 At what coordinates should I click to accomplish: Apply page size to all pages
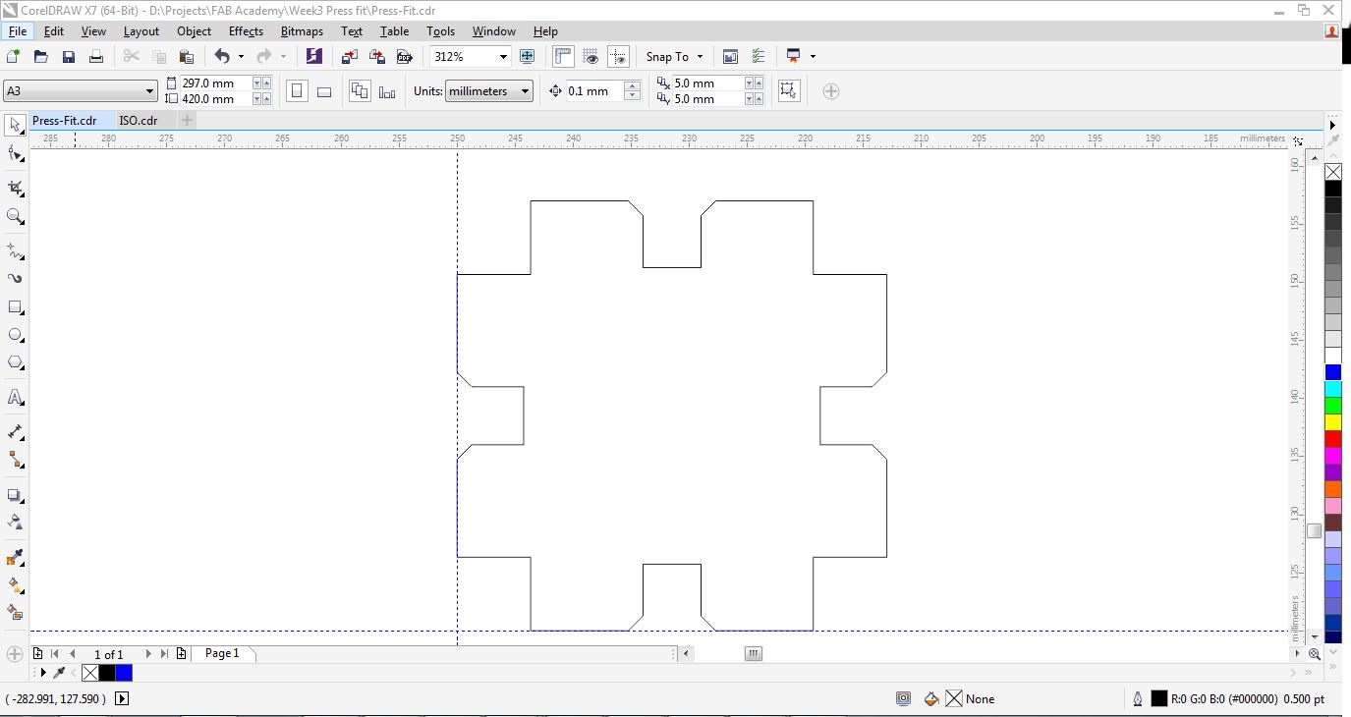[361, 91]
